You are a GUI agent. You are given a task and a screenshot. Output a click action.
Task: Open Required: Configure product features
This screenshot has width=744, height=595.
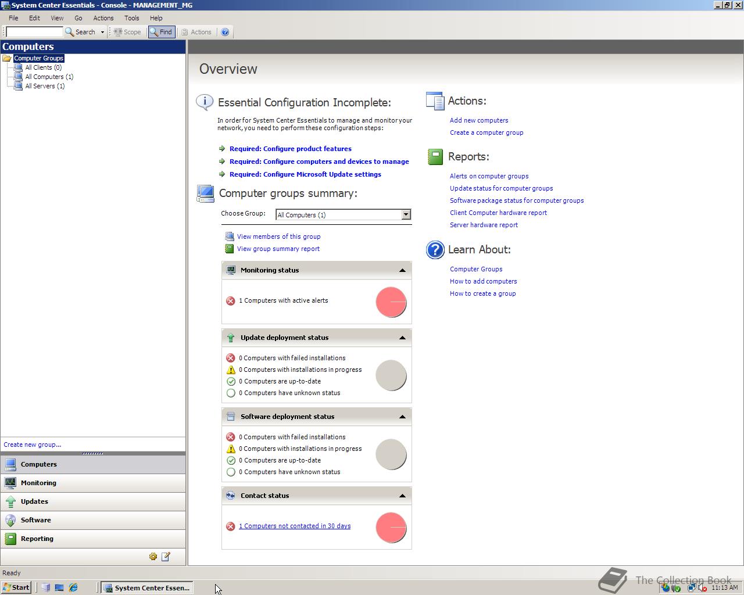click(291, 149)
